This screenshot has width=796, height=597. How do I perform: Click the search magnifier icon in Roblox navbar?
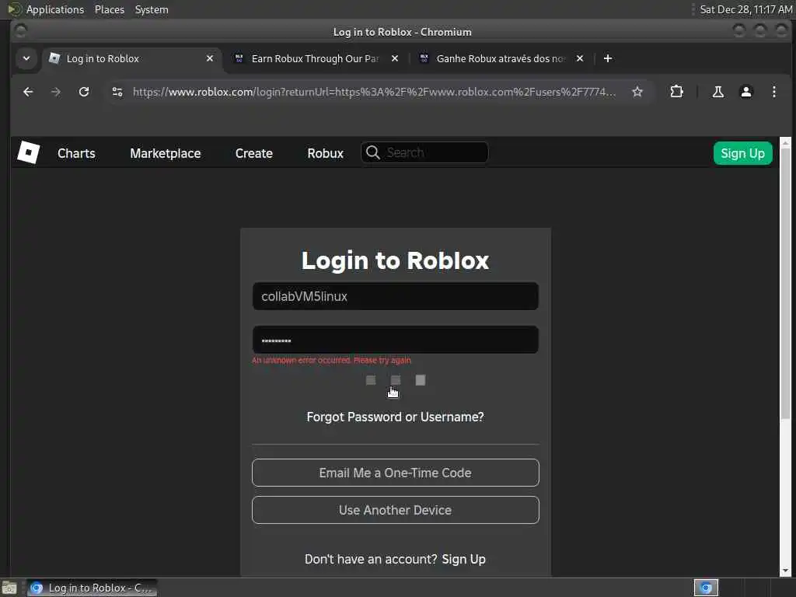click(x=372, y=152)
